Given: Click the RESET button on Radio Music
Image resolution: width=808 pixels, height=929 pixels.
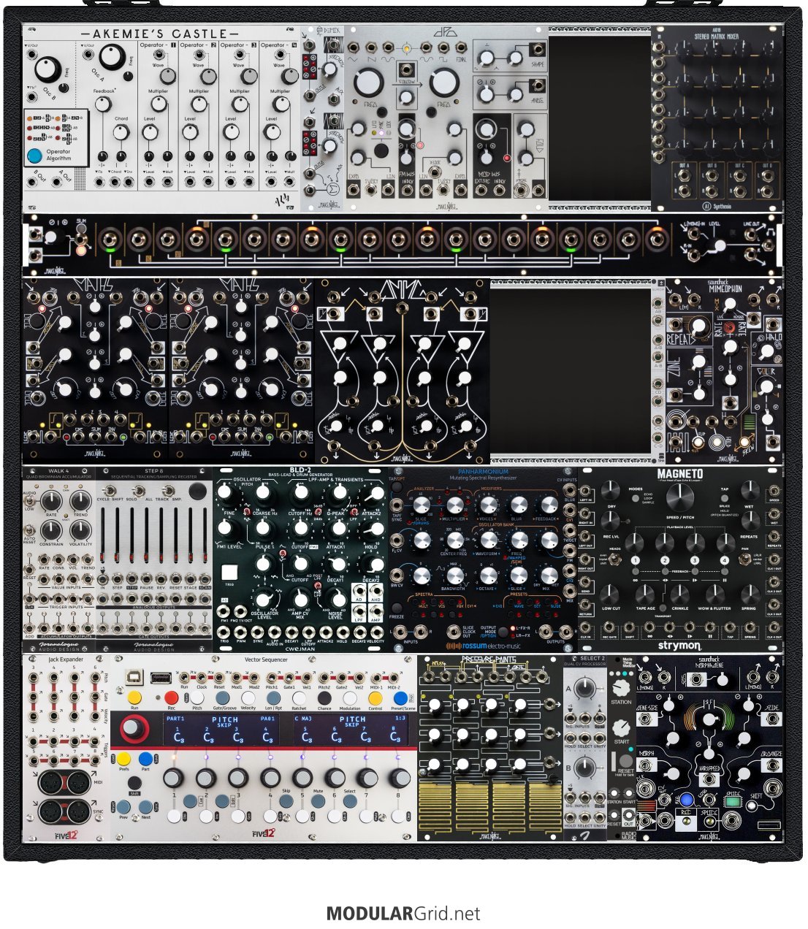Looking at the screenshot, I should pyautogui.click(x=625, y=761).
